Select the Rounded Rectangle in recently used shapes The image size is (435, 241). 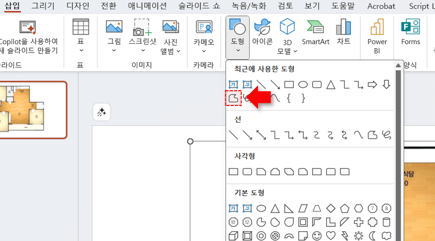317,84
